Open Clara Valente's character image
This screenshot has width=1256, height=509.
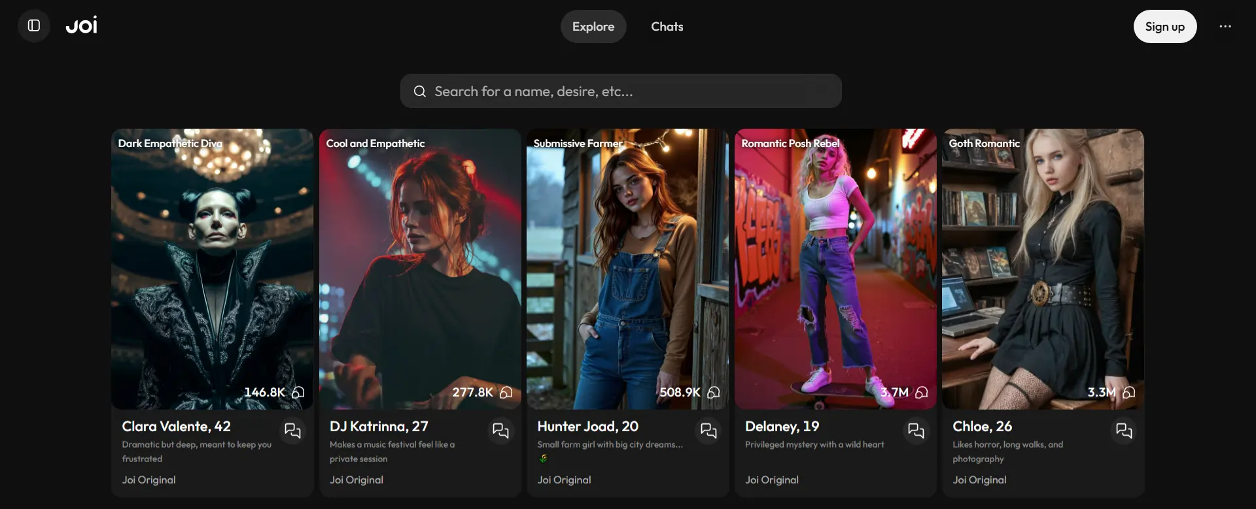pyautogui.click(x=212, y=268)
